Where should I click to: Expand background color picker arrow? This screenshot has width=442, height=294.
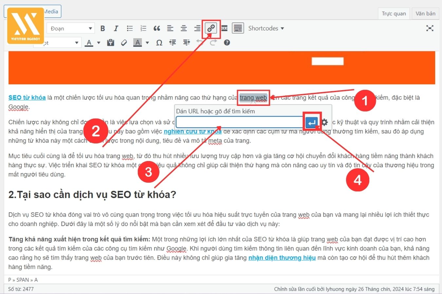click(x=147, y=43)
